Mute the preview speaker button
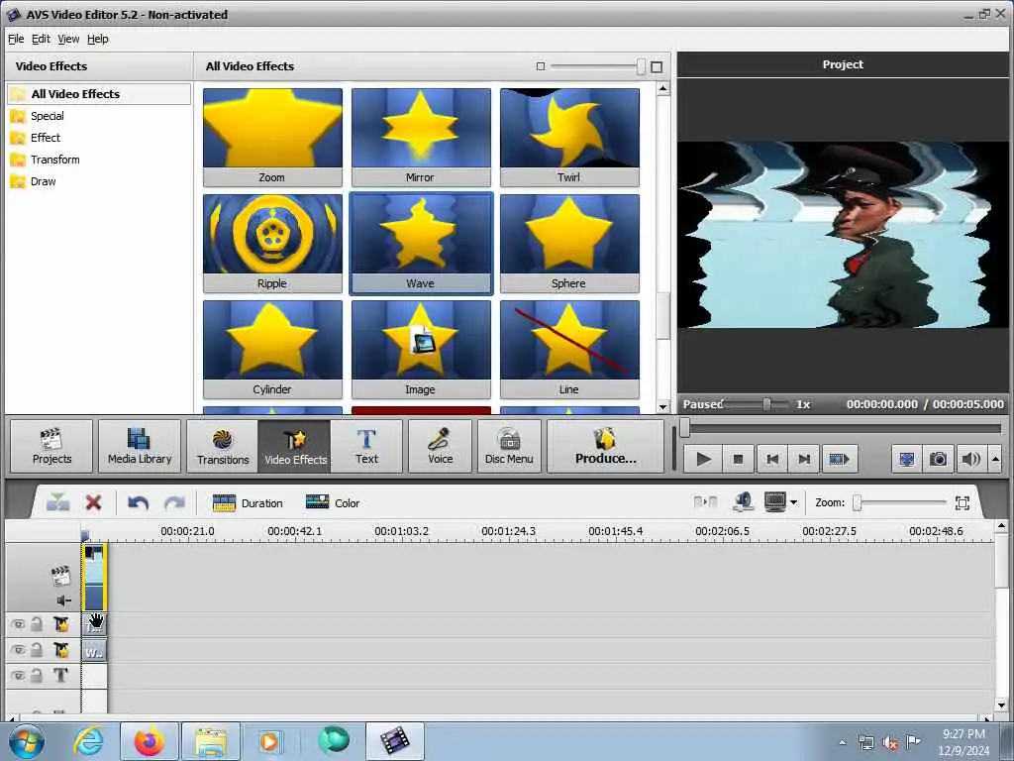 970,460
